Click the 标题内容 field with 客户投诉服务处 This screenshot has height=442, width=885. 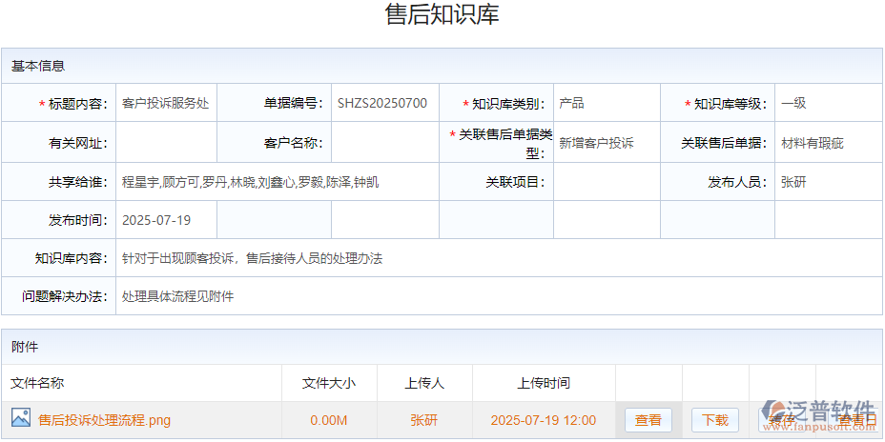click(166, 104)
